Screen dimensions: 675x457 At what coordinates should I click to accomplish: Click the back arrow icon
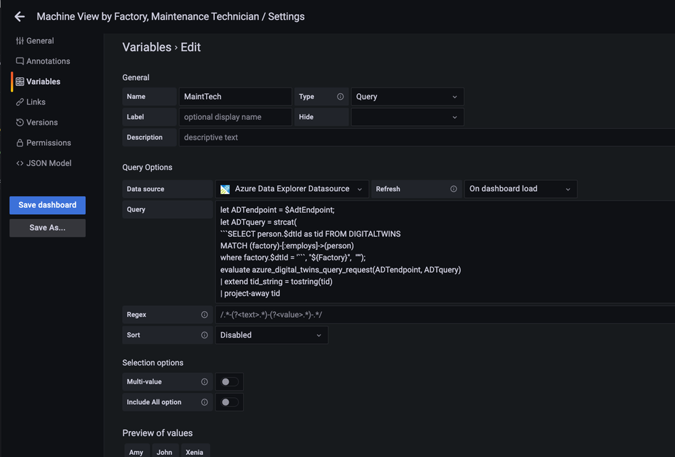[x=20, y=17]
